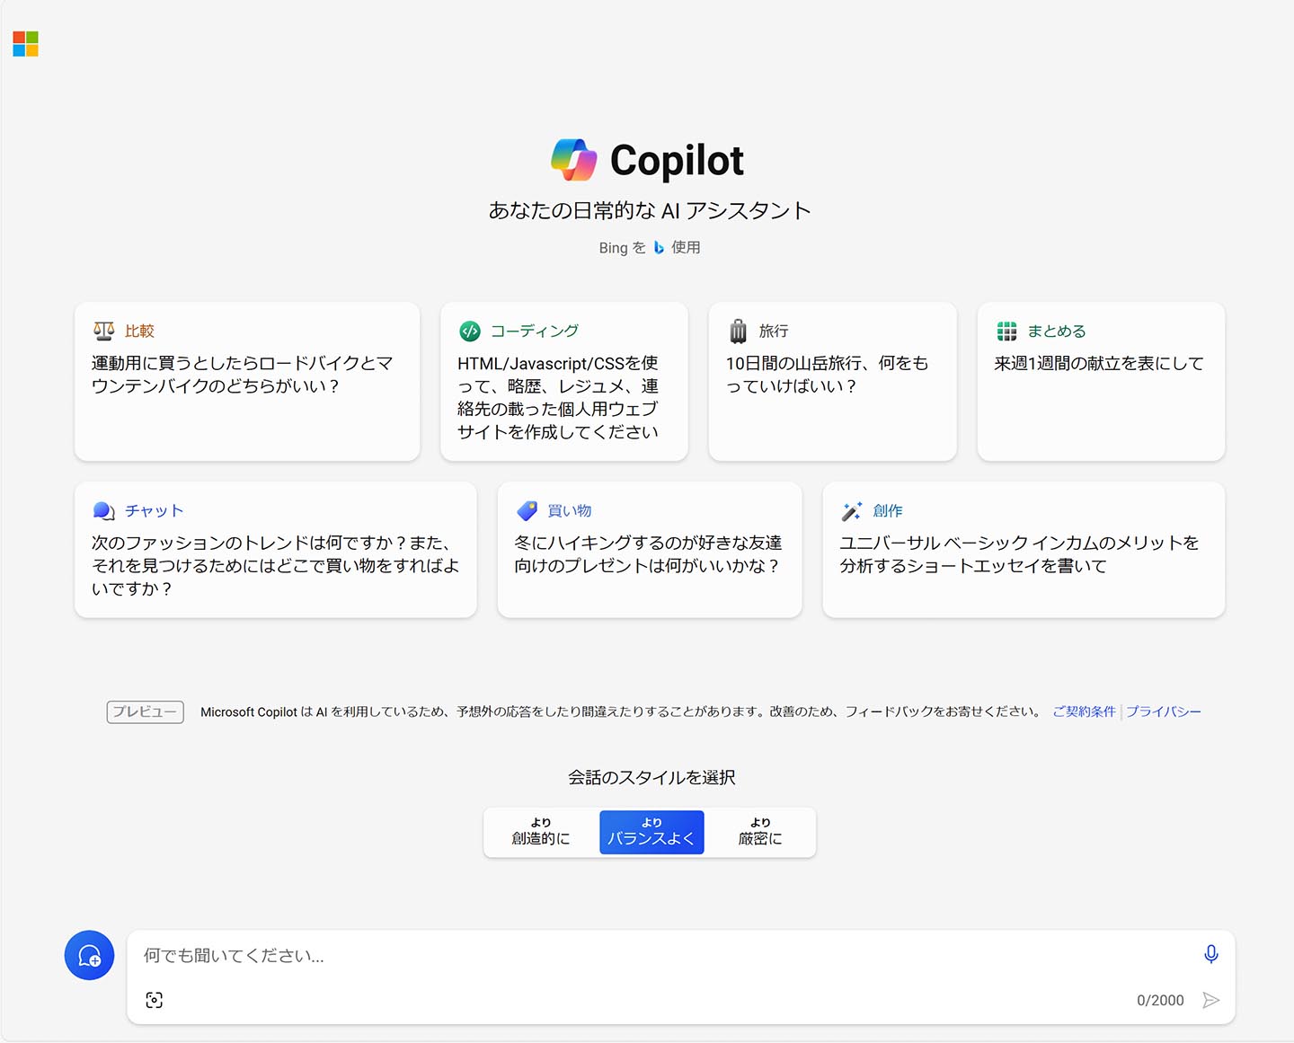The height and width of the screenshot is (1043, 1294).
Task: Click the 0/2000 character counter
Action: [x=1160, y=1001]
